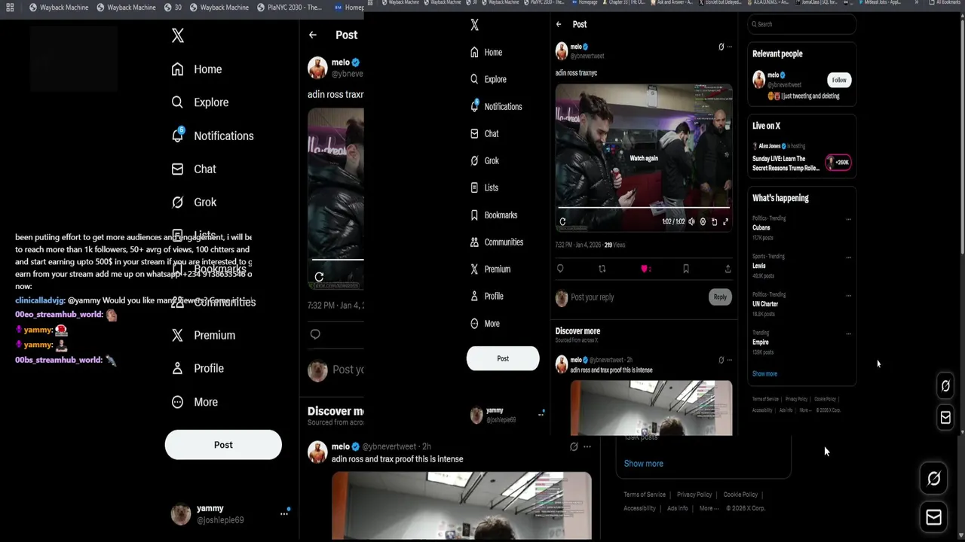This screenshot has height=542, width=965.
Task: Click Watch again on the video
Action: pyautogui.click(x=644, y=158)
